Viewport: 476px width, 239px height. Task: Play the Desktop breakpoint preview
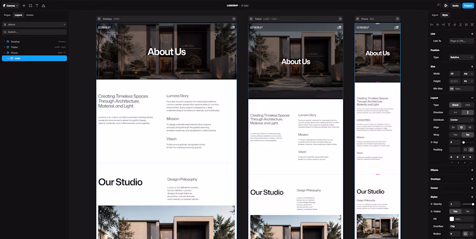[99, 19]
